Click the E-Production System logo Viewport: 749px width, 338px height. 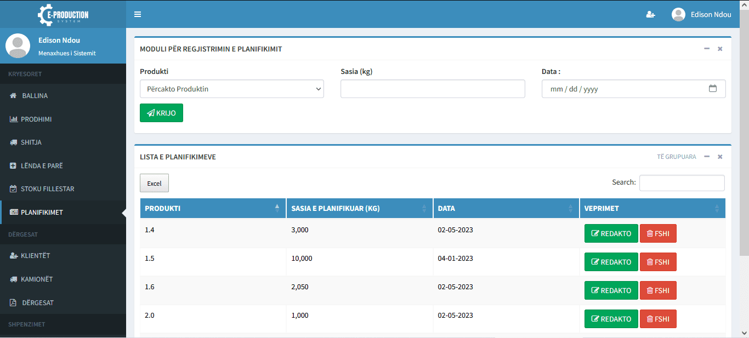click(x=63, y=14)
